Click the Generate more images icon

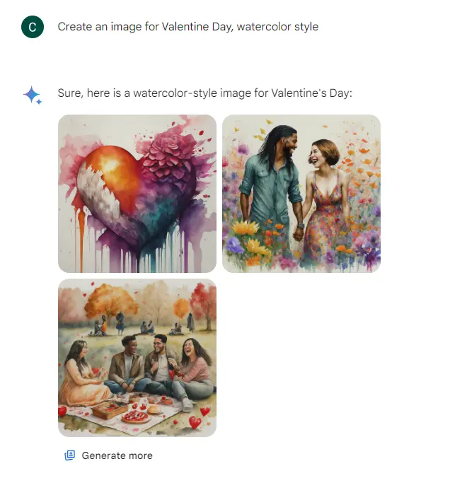tap(69, 455)
